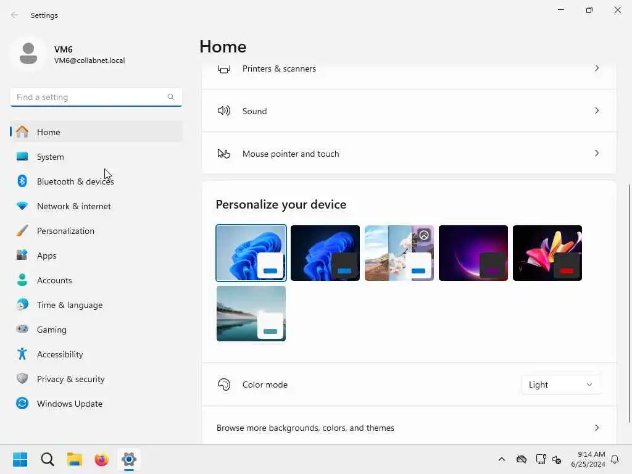Select calm lake teal theme

251,313
